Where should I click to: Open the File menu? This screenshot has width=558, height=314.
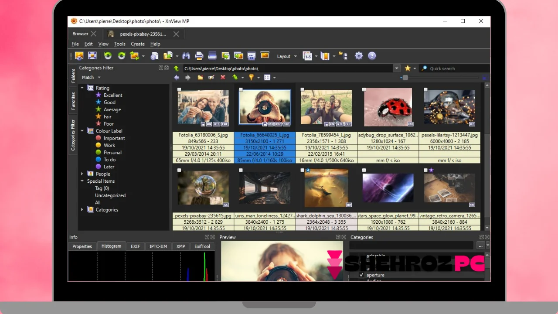pos(75,44)
